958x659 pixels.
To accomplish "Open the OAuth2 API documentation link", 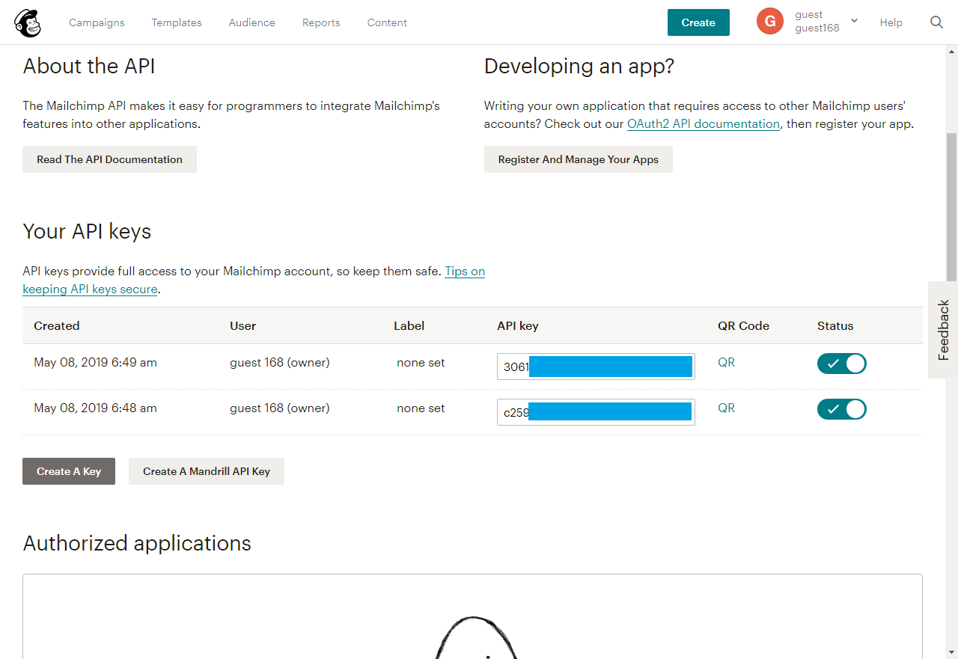I will point(704,124).
